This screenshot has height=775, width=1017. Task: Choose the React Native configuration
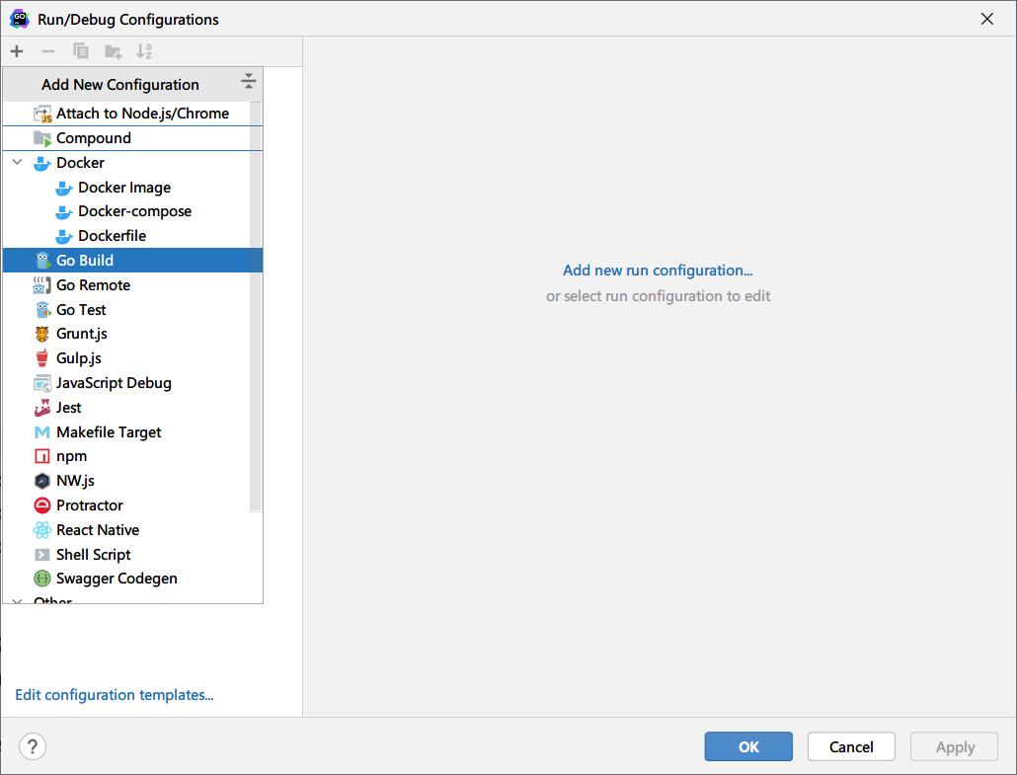point(97,530)
